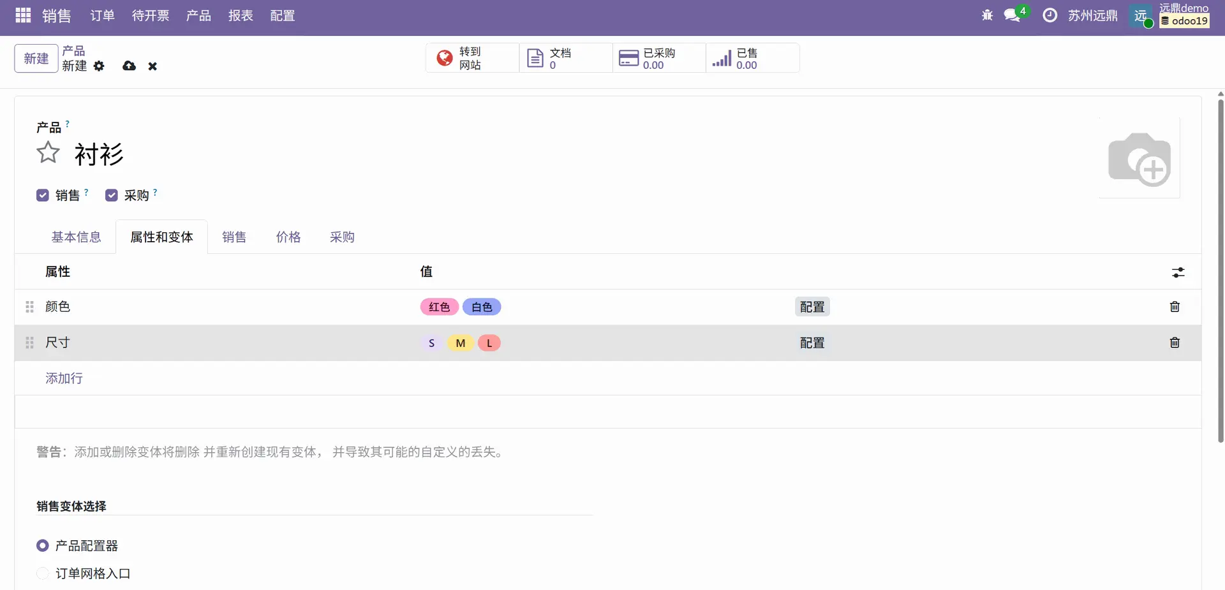The width and height of the screenshot is (1225, 590).
Task: Open the debug bug icon menu
Action: click(987, 15)
